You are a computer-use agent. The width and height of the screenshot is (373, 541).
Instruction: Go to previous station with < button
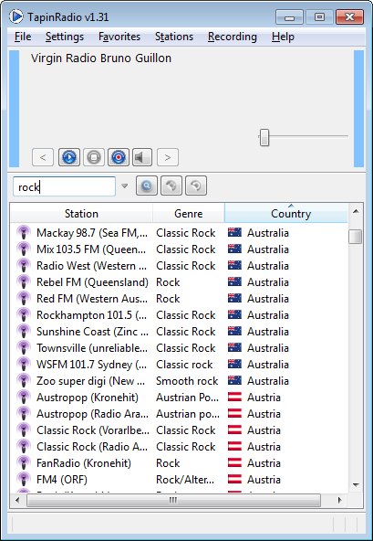(43, 157)
